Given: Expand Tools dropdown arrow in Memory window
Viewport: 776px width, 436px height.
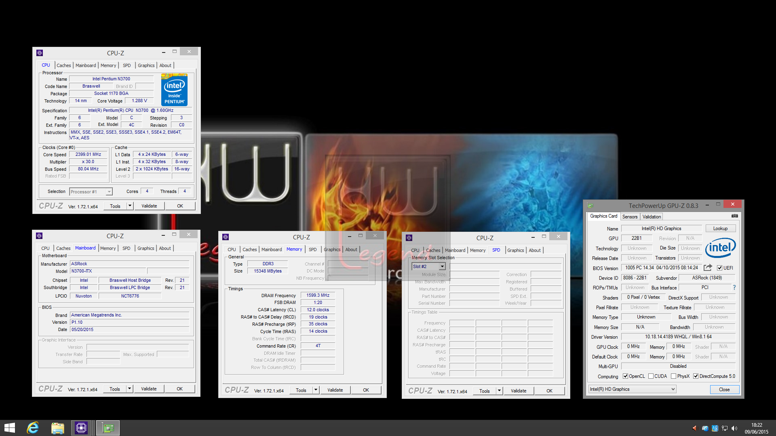Looking at the screenshot, I should pyautogui.click(x=316, y=390).
